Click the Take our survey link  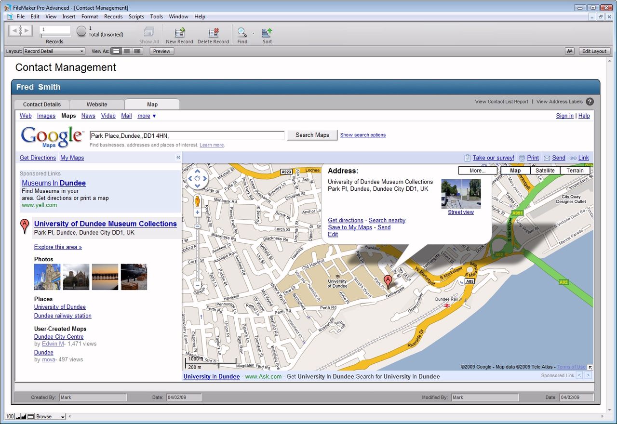pos(493,158)
